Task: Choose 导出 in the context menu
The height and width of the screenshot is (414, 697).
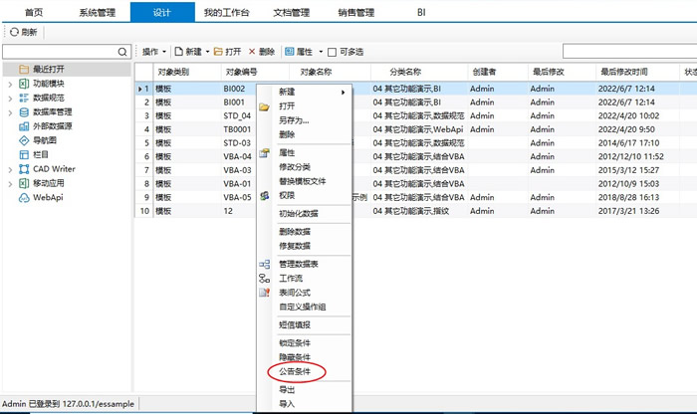Action: (287, 389)
